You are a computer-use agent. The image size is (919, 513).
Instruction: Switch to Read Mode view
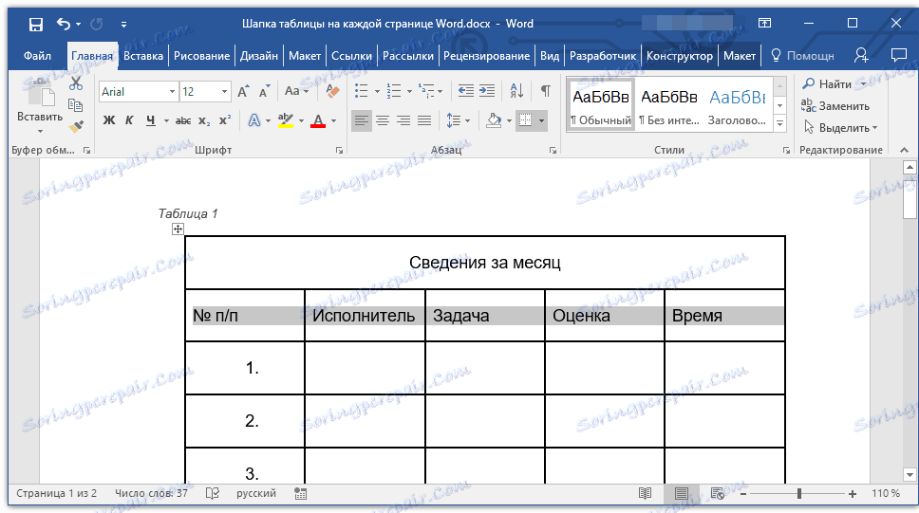pyautogui.click(x=646, y=494)
